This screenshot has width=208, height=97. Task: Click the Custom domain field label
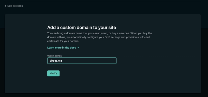point(54,56)
